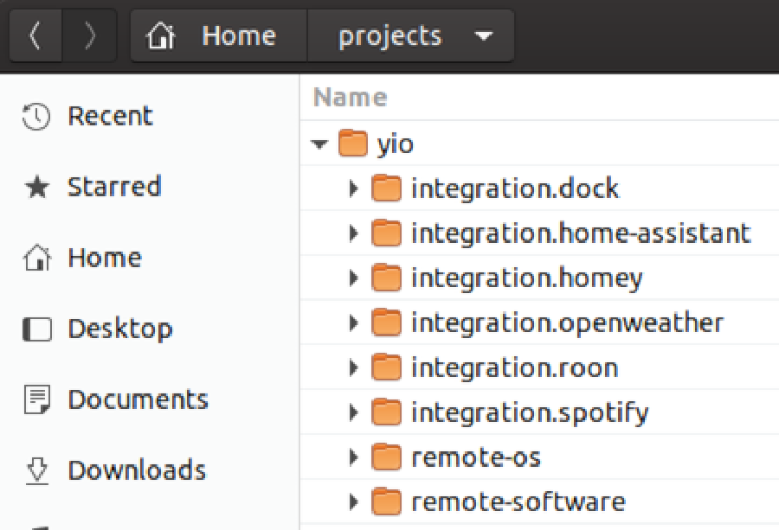This screenshot has width=779, height=530.
Task: Click the Home breadcrumb in path bar
Action: pyautogui.click(x=238, y=35)
